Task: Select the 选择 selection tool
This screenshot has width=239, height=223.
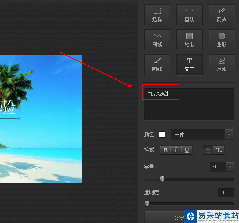Action: click(x=157, y=15)
